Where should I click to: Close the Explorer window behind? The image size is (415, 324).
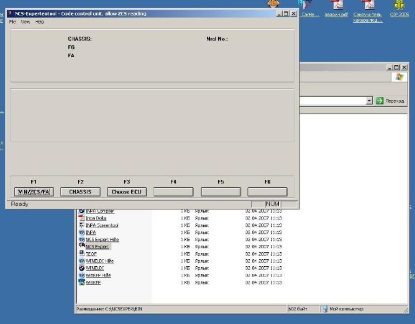[404, 67]
